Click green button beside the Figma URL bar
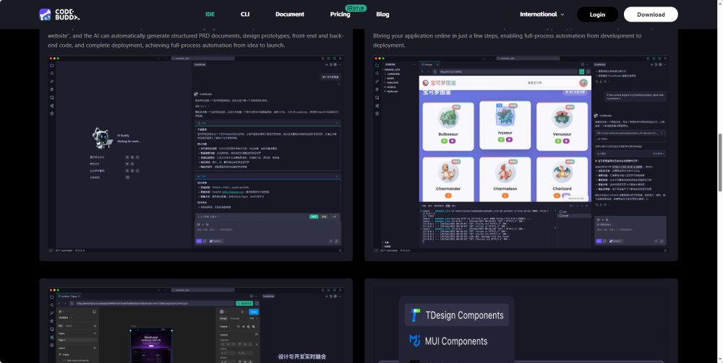This screenshot has width=723, height=363. tap(244, 304)
